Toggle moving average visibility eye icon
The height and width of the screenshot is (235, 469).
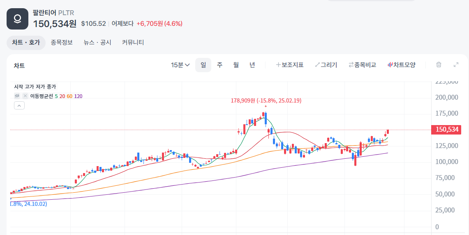pos(17,96)
